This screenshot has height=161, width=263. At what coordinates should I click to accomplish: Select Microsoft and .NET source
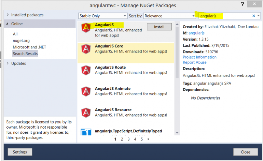tap(29, 47)
